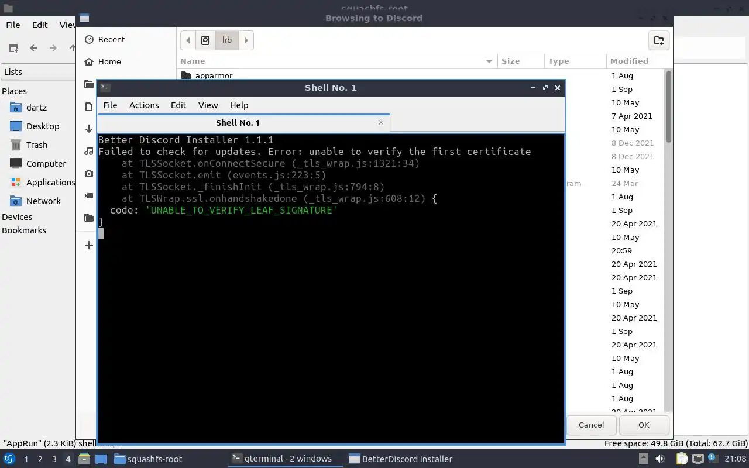The height and width of the screenshot is (468, 749).
Task: Select the Music note shortcut in chooser sidebar
Action: [x=89, y=151]
